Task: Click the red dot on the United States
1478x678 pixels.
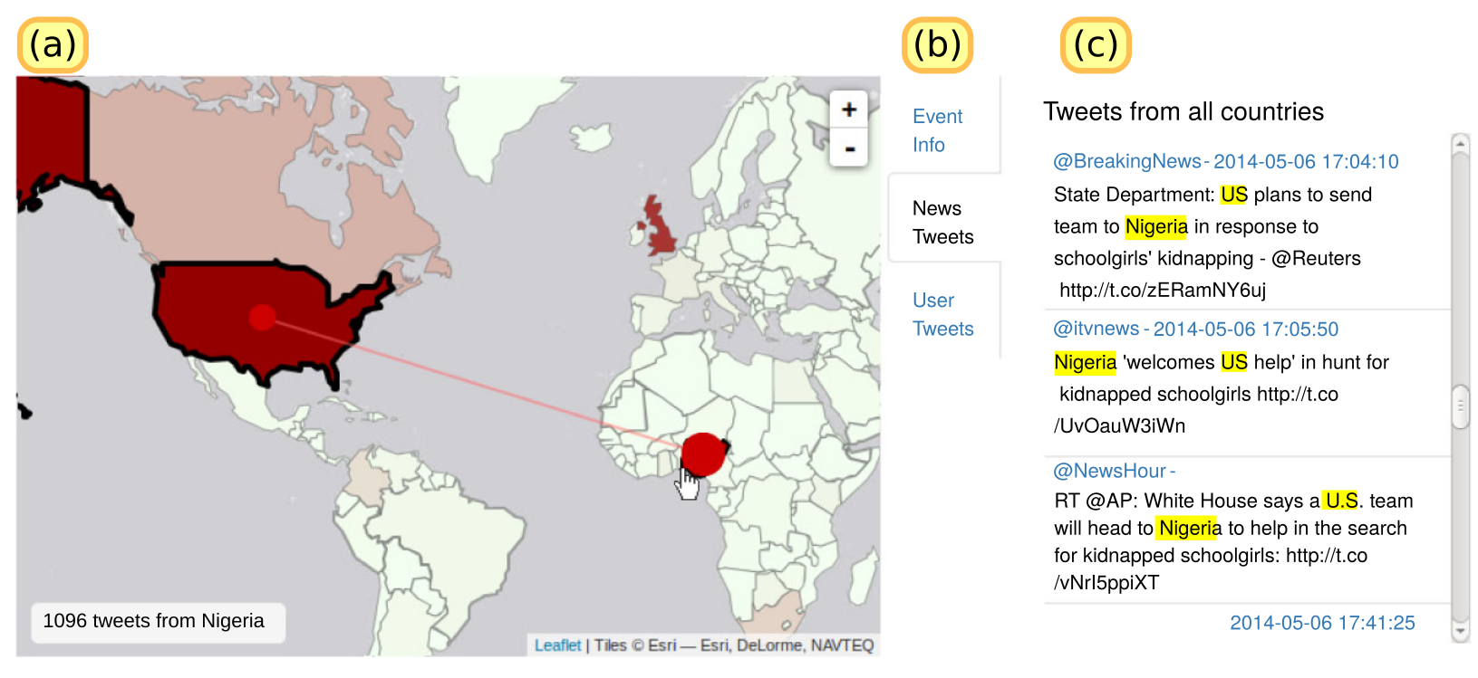Action: point(263,318)
